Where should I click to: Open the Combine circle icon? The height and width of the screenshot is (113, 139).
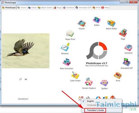(128, 48)
